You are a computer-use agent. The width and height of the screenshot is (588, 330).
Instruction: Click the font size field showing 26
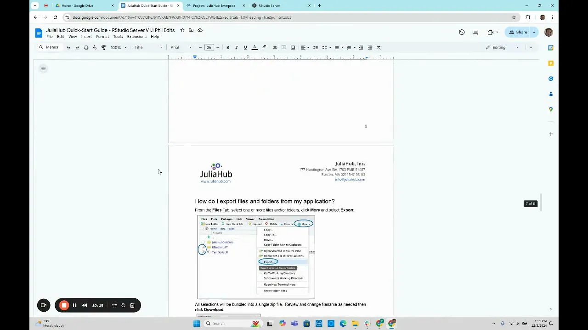(x=209, y=48)
